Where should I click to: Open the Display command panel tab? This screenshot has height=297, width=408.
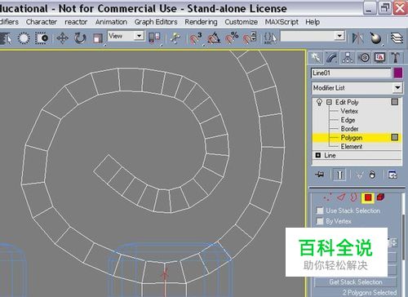pyautogui.click(x=379, y=58)
